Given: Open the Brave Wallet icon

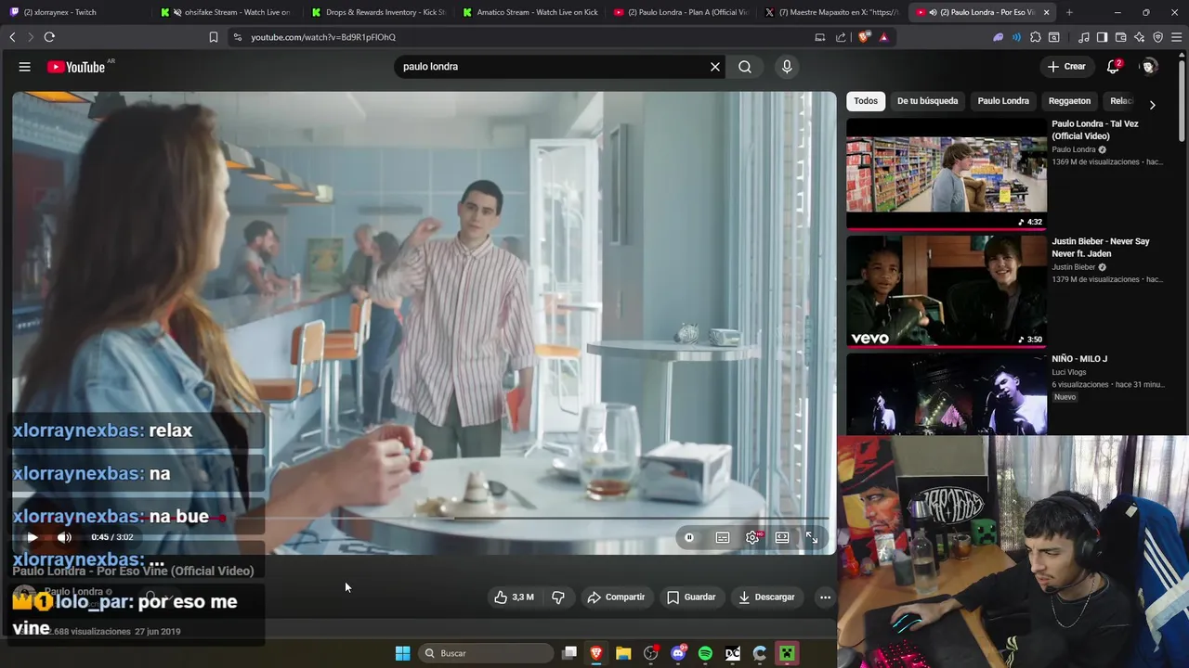Looking at the screenshot, I should point(1120,37).
